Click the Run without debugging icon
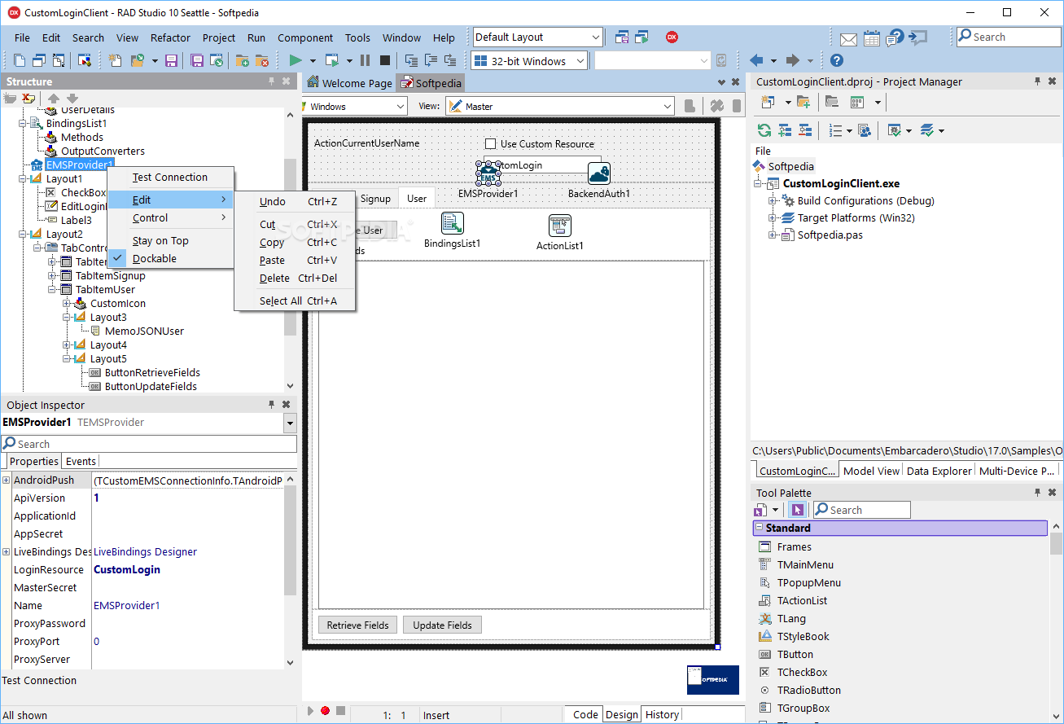Viewport: 1064px width, 724px height. (331, 60)
